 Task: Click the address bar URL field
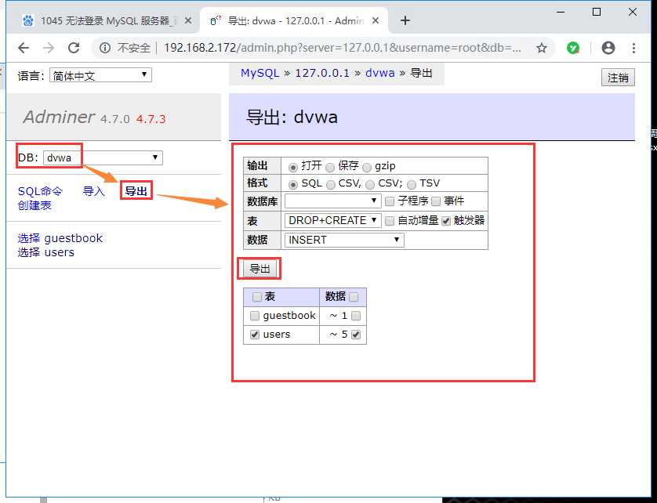[x=342, y=48]
